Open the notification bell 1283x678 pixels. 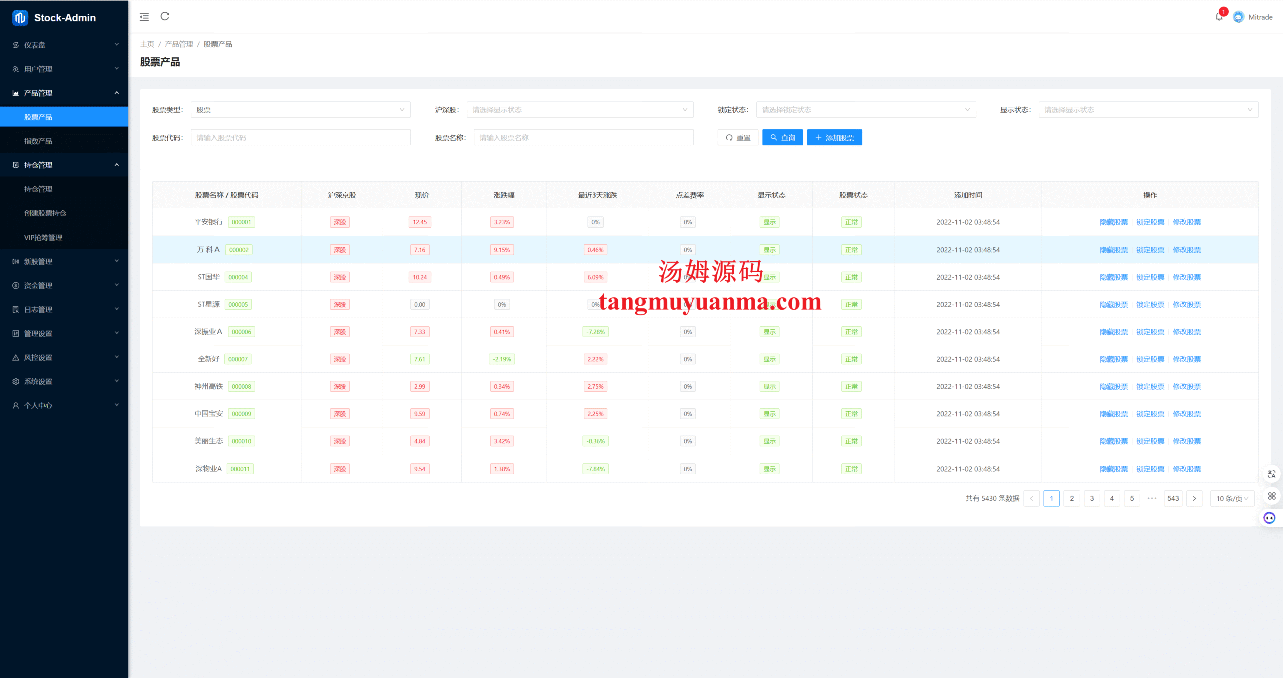(x=1219, y=17)
